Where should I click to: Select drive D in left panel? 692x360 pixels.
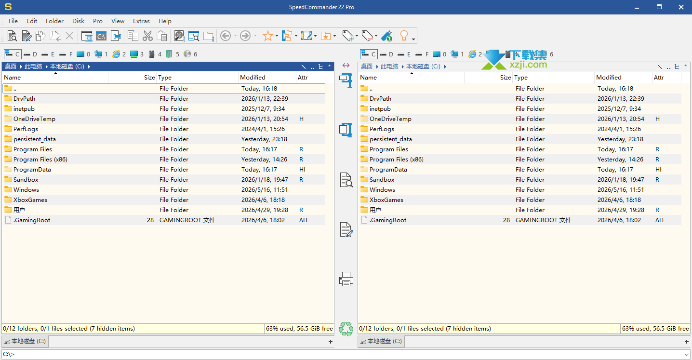click(30, 54)
